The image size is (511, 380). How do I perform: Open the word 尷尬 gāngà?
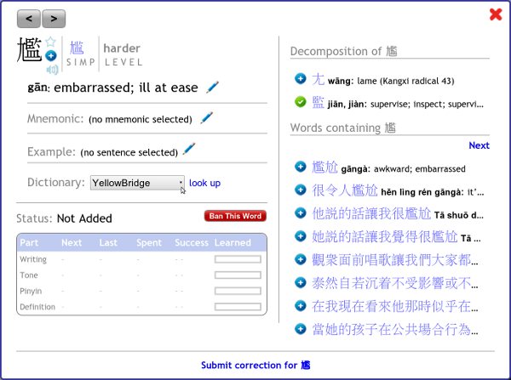tap(324, 167)
